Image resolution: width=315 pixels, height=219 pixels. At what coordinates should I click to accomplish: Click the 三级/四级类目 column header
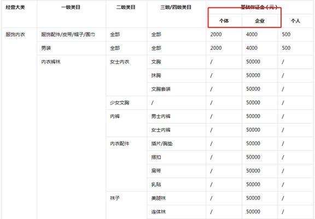pos(176,7)
